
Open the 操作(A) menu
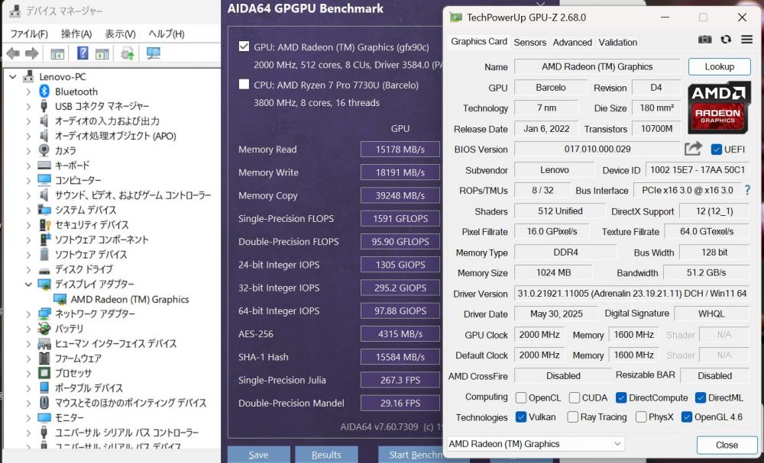[76, 34]
